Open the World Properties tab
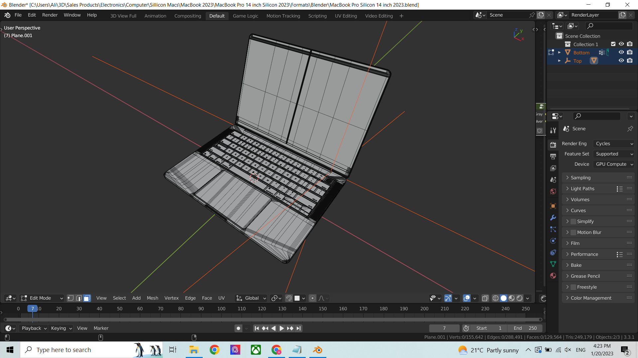Image resolution: width=638 pixels, height=358 pixels. pyautogui.click(x=553, y=192)
